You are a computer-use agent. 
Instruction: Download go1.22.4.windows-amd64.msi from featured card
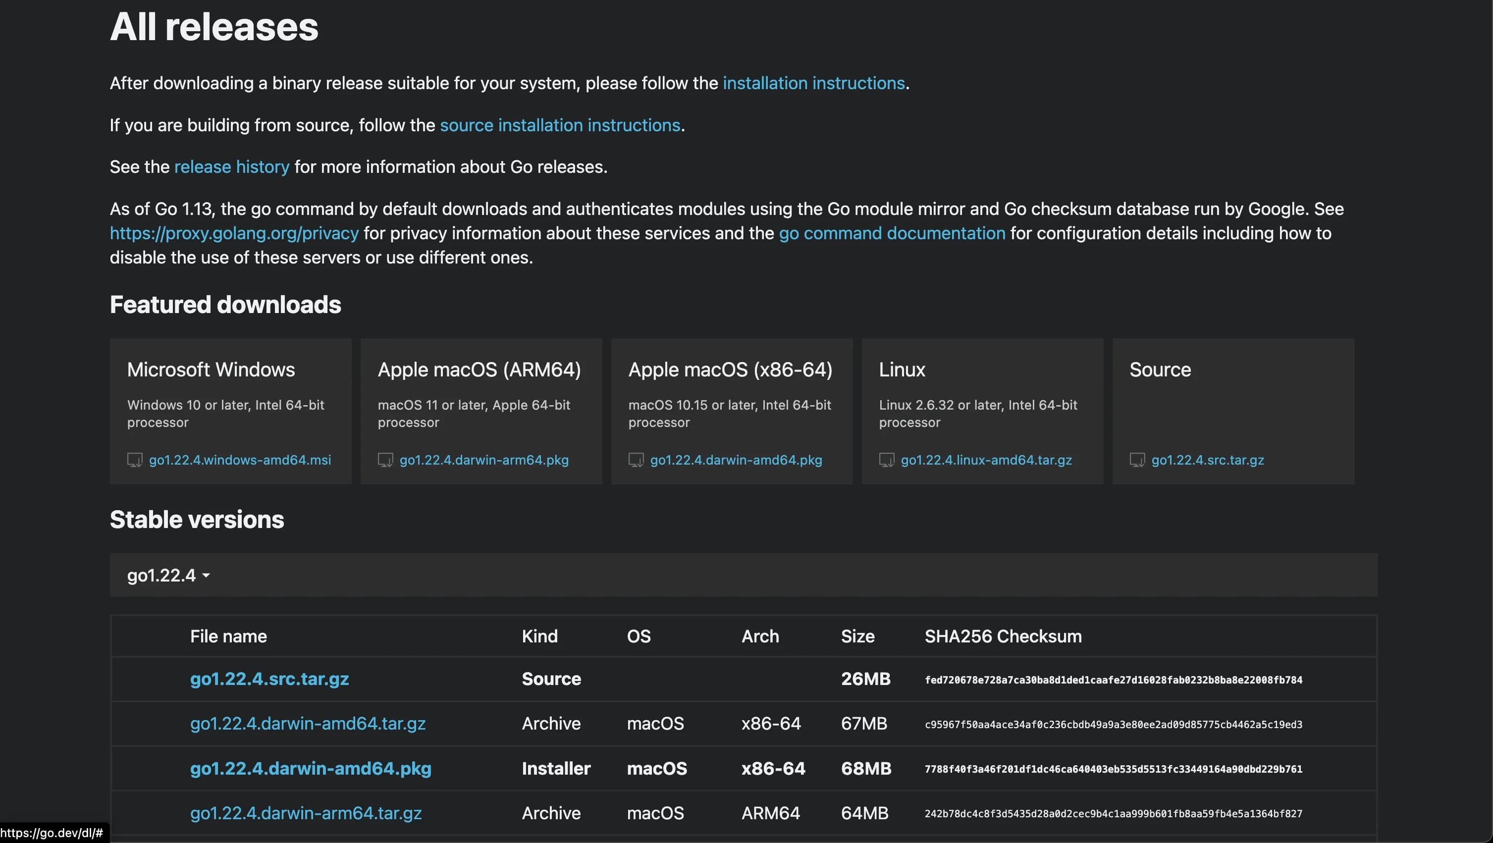click(239, 460)
